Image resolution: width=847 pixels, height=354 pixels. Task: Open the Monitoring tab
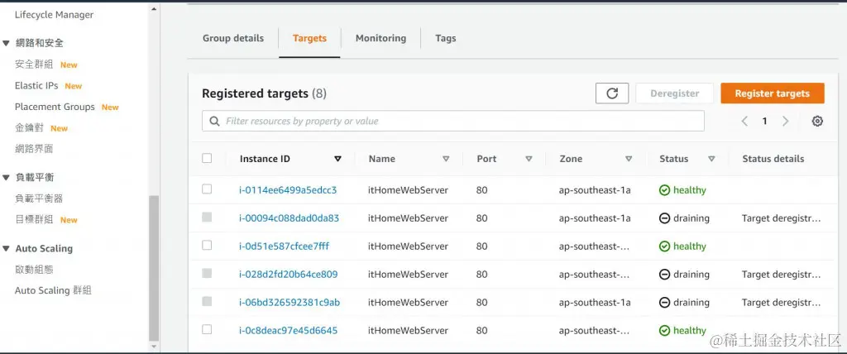coord(380,38)
